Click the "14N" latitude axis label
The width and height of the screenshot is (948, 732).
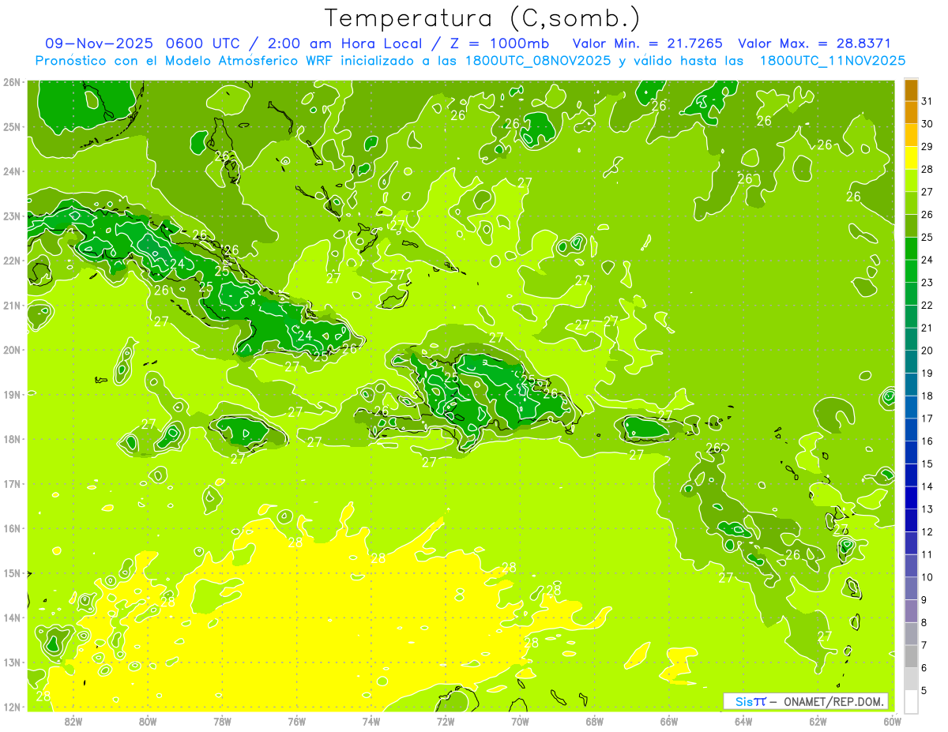click(11, 618)
